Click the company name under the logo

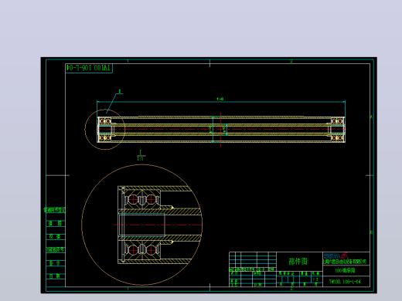tap(344, 262)
